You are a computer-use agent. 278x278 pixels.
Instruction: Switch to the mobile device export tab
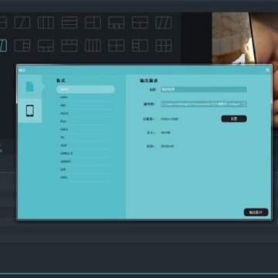coord(30,110)
